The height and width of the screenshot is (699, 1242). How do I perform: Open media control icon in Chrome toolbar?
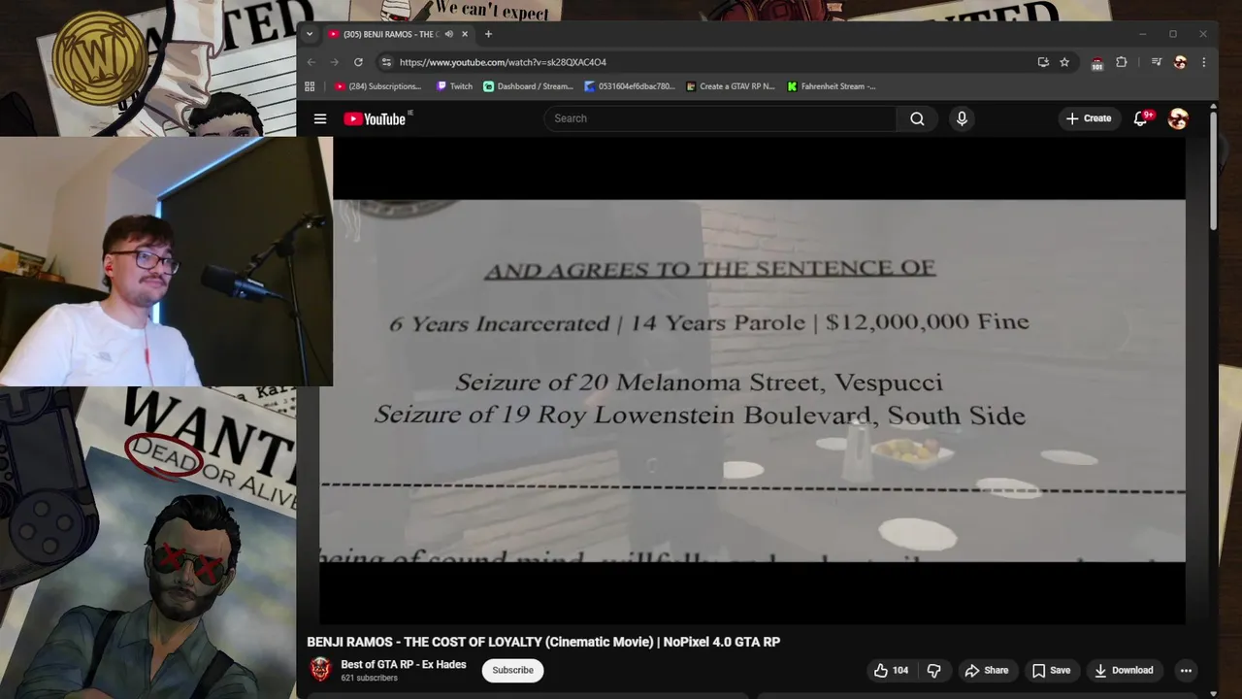coord(1157,62)
